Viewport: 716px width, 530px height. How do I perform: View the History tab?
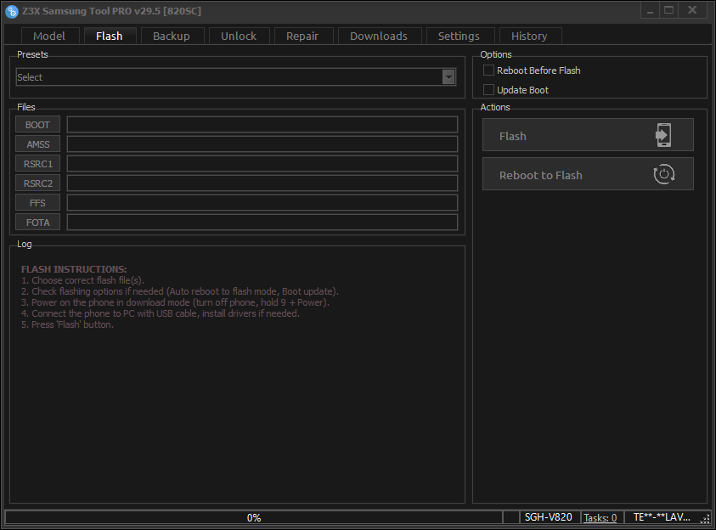point(529,36)
